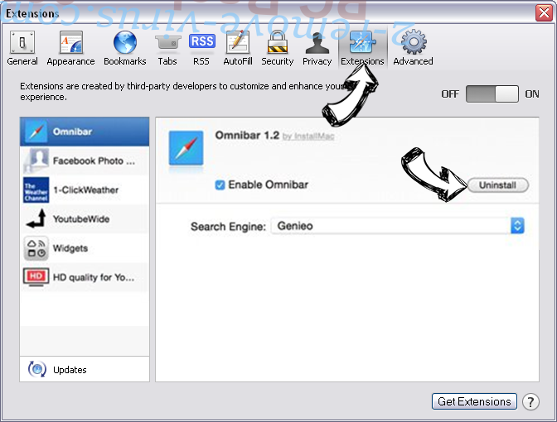
Task: Toggle the extensions OFF/ON switch
Action: (x=492, y=94)
